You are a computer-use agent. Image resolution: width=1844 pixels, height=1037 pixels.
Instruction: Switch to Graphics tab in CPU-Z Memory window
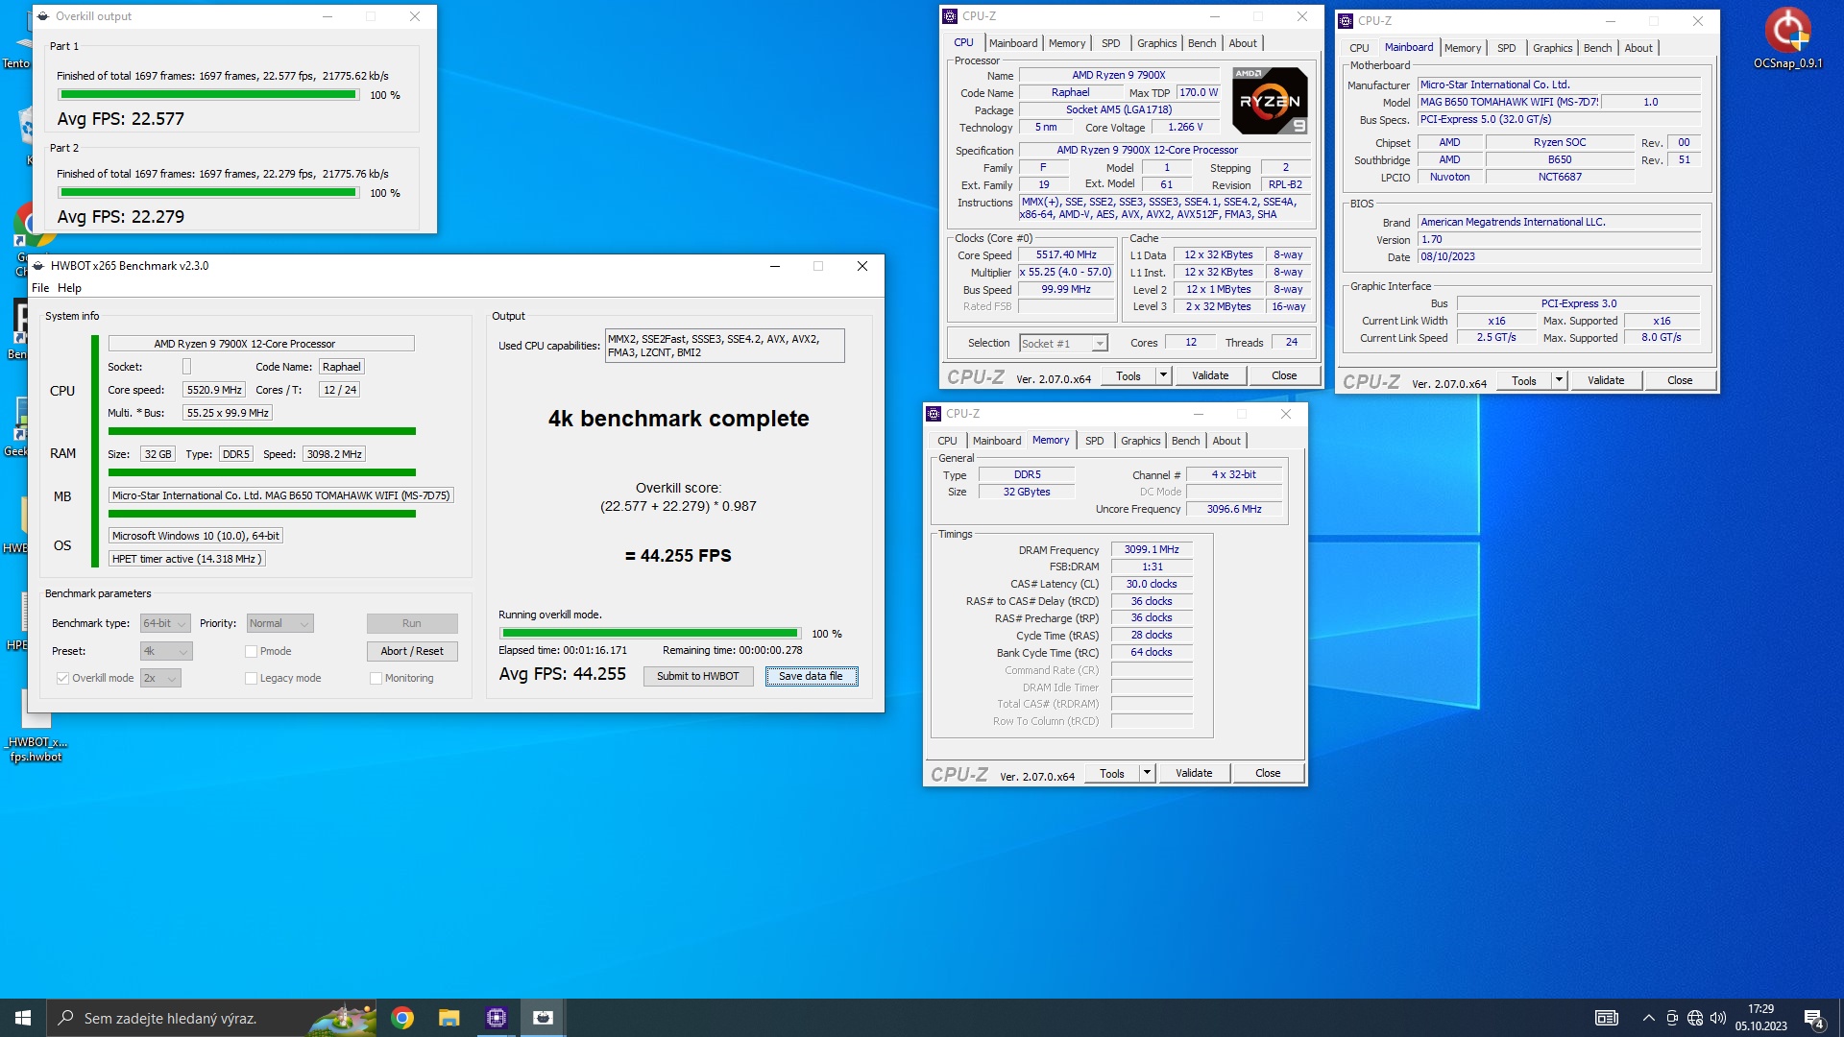tap(1140, 441)
